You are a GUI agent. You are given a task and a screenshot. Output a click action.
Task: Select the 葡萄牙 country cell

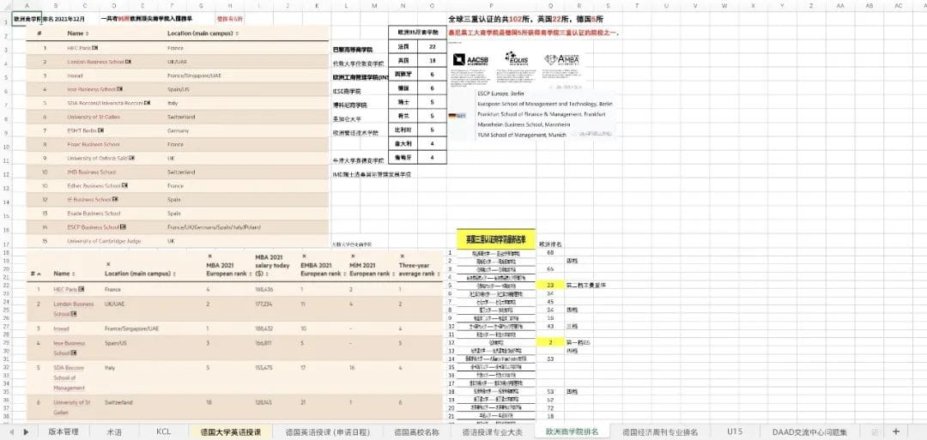point(403,157)
